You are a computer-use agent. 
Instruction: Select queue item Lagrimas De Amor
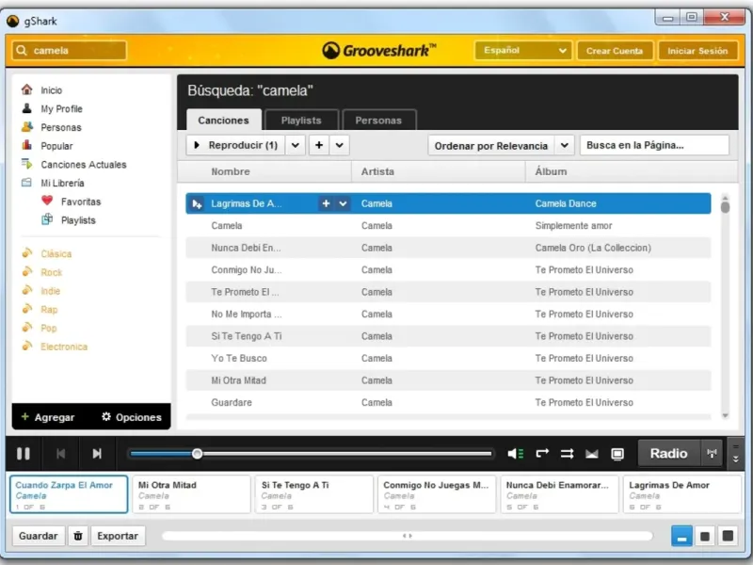click(681, 494)
